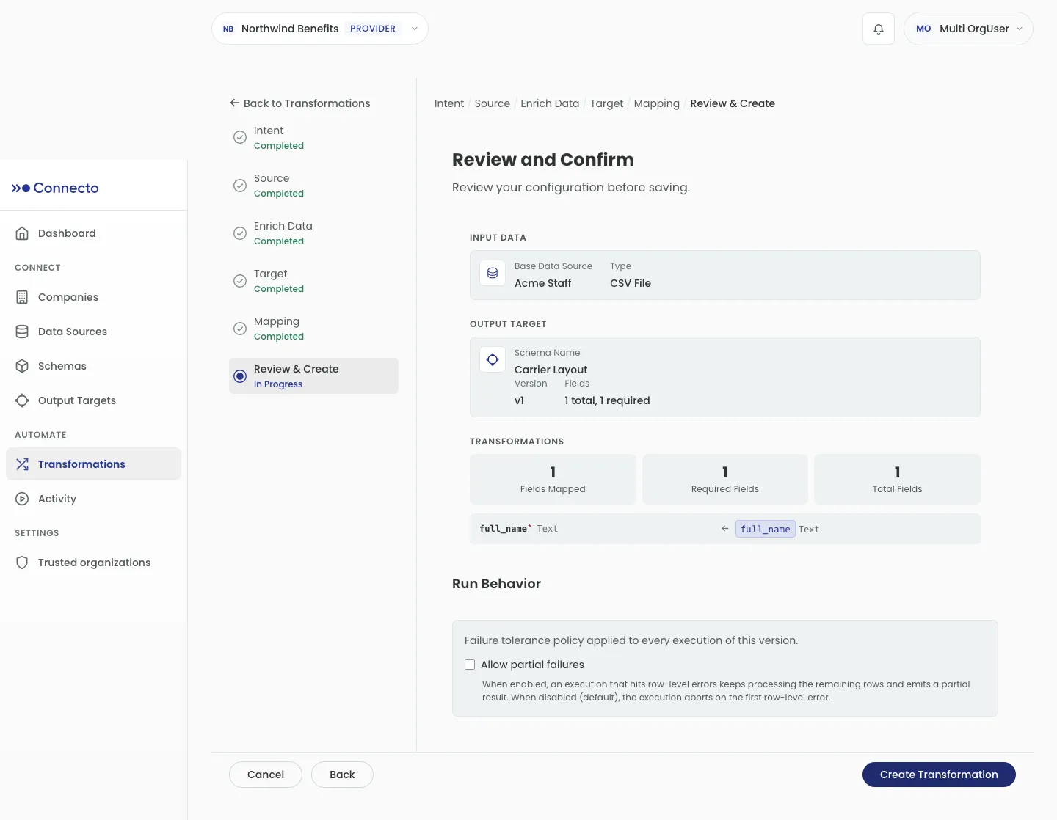The image size is (1057, 820).
Task: Select the Enrich Data wizard step
Action: 313,233
